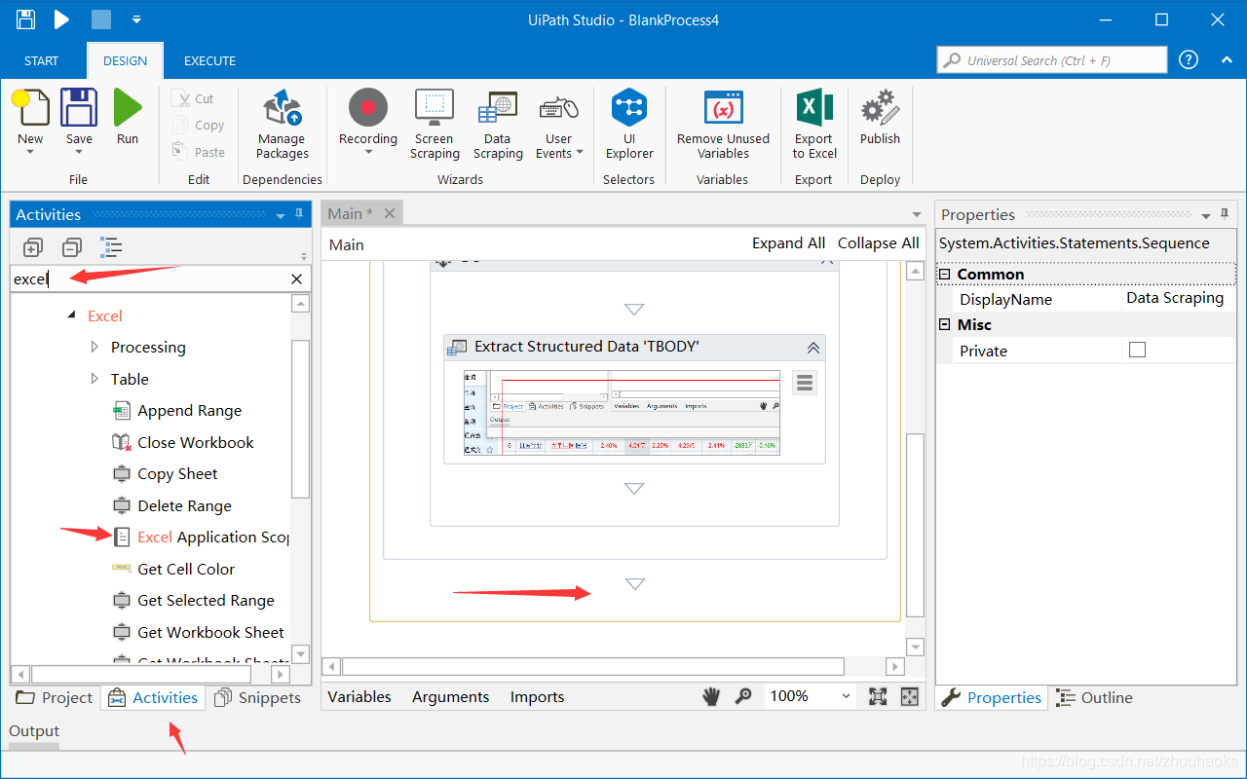Close the Main document tab
Image resolution: width=1247 pixels, height=779 pixels.
(389, 213)
